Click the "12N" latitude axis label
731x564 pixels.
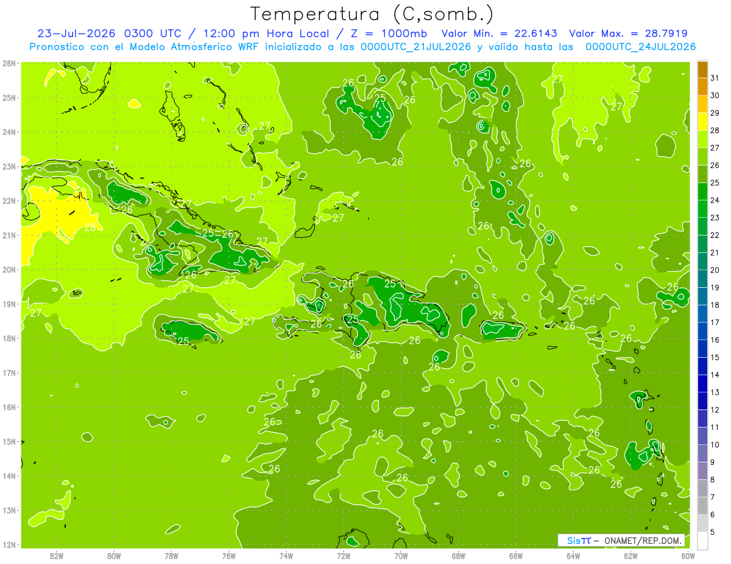[9, 545]
